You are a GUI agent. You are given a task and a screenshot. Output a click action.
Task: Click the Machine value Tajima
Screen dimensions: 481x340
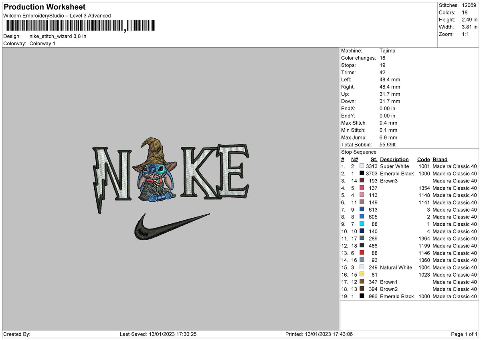pos(388,51)
